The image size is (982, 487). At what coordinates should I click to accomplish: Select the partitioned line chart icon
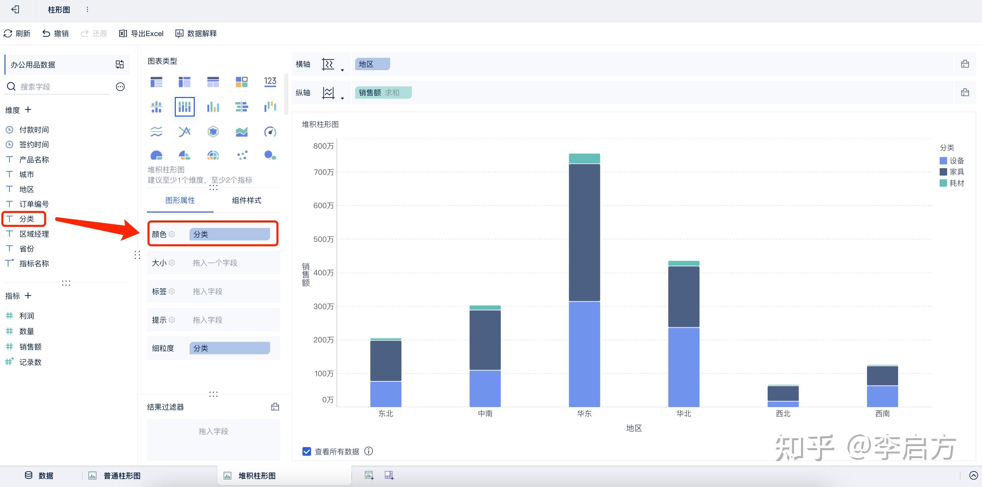tap(156, 132)
